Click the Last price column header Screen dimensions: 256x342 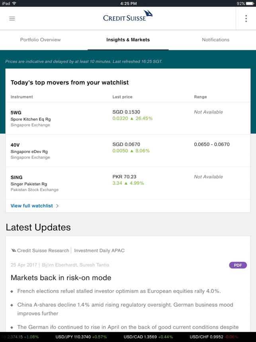click(123, 97)
